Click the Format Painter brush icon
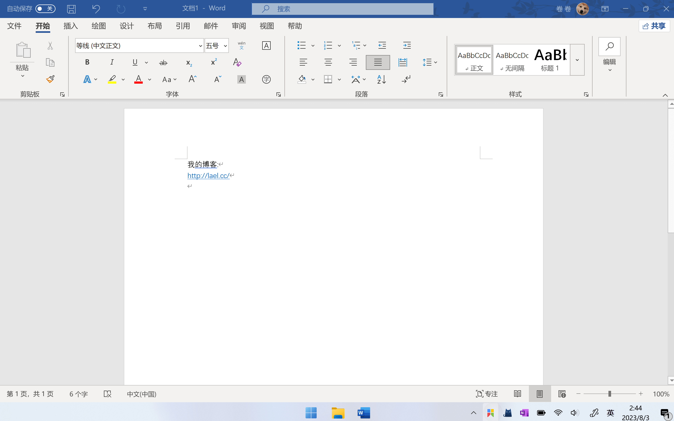 click(x=50, y=79)
